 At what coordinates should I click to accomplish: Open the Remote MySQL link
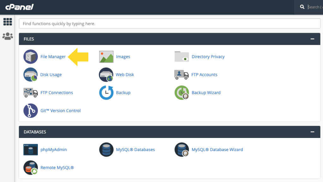coord(57,168)
